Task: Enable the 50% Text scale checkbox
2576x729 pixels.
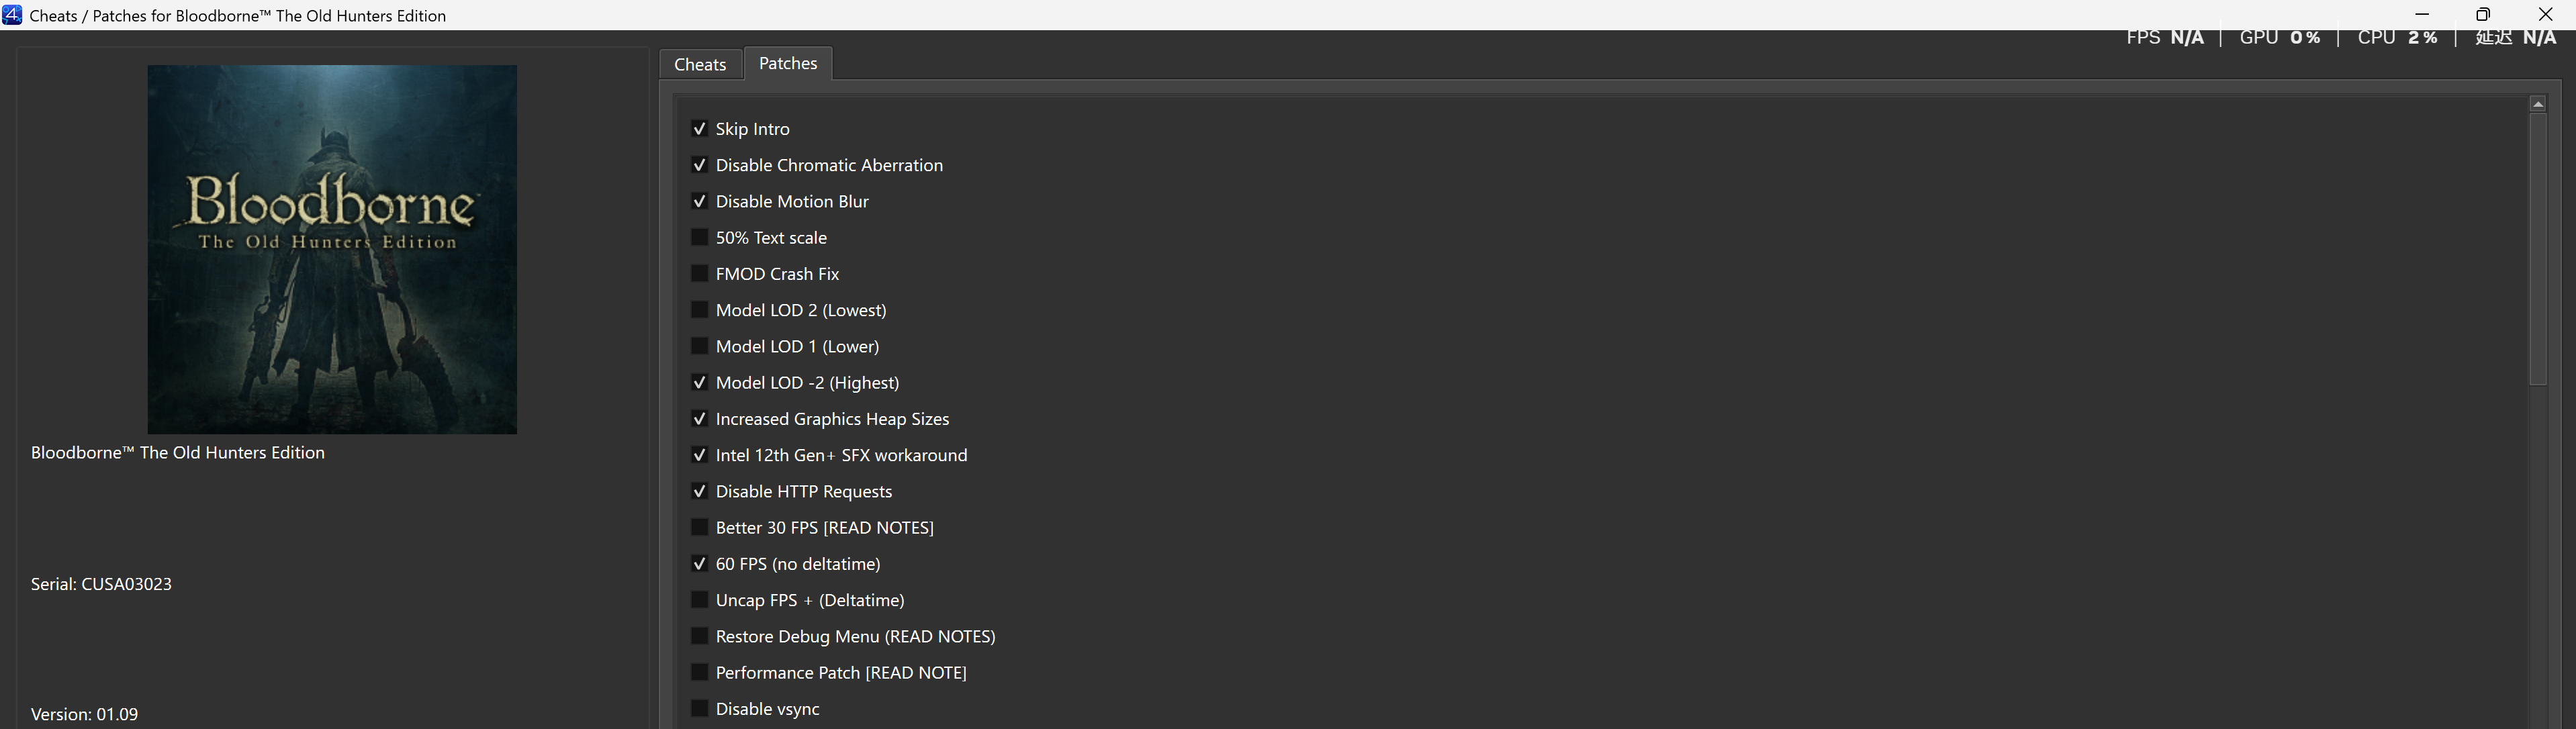Action: (x=699, y=238)
